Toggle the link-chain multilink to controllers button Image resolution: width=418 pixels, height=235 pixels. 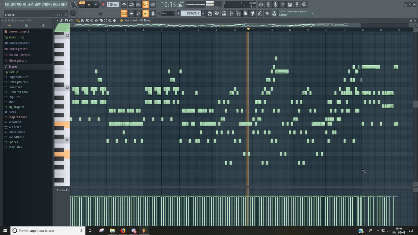click(x=146, y=13)
